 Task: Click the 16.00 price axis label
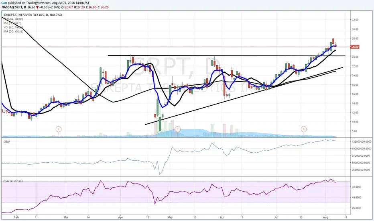tap(355, 94)
